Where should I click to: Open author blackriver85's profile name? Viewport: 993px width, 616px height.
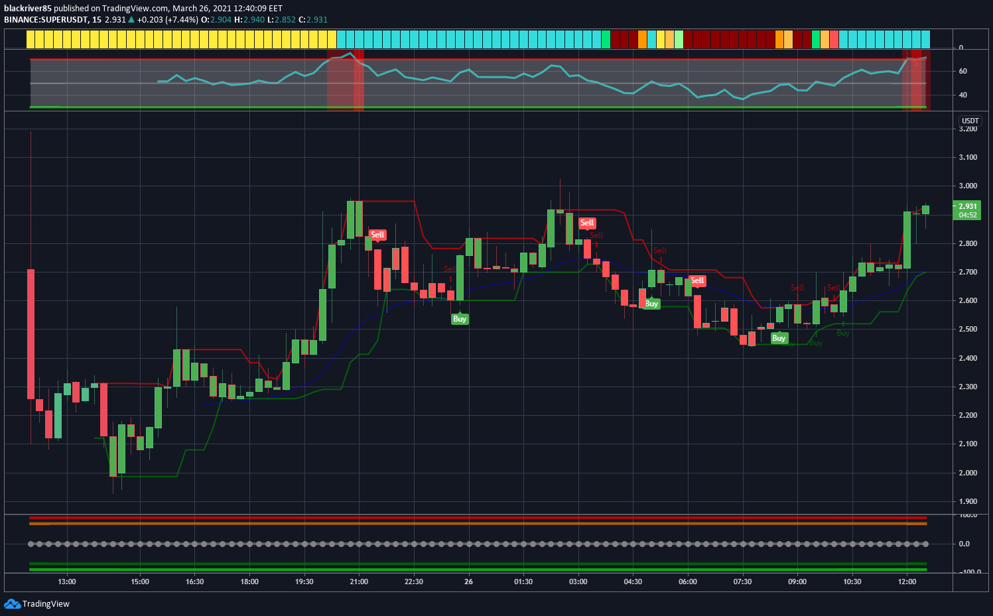point(28,9)
